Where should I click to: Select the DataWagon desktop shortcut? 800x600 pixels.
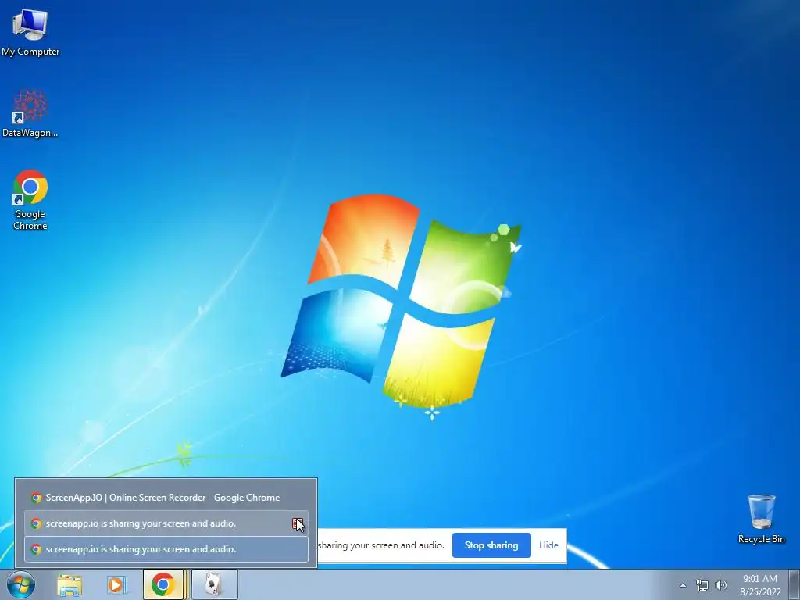click(x=30, y=113)
